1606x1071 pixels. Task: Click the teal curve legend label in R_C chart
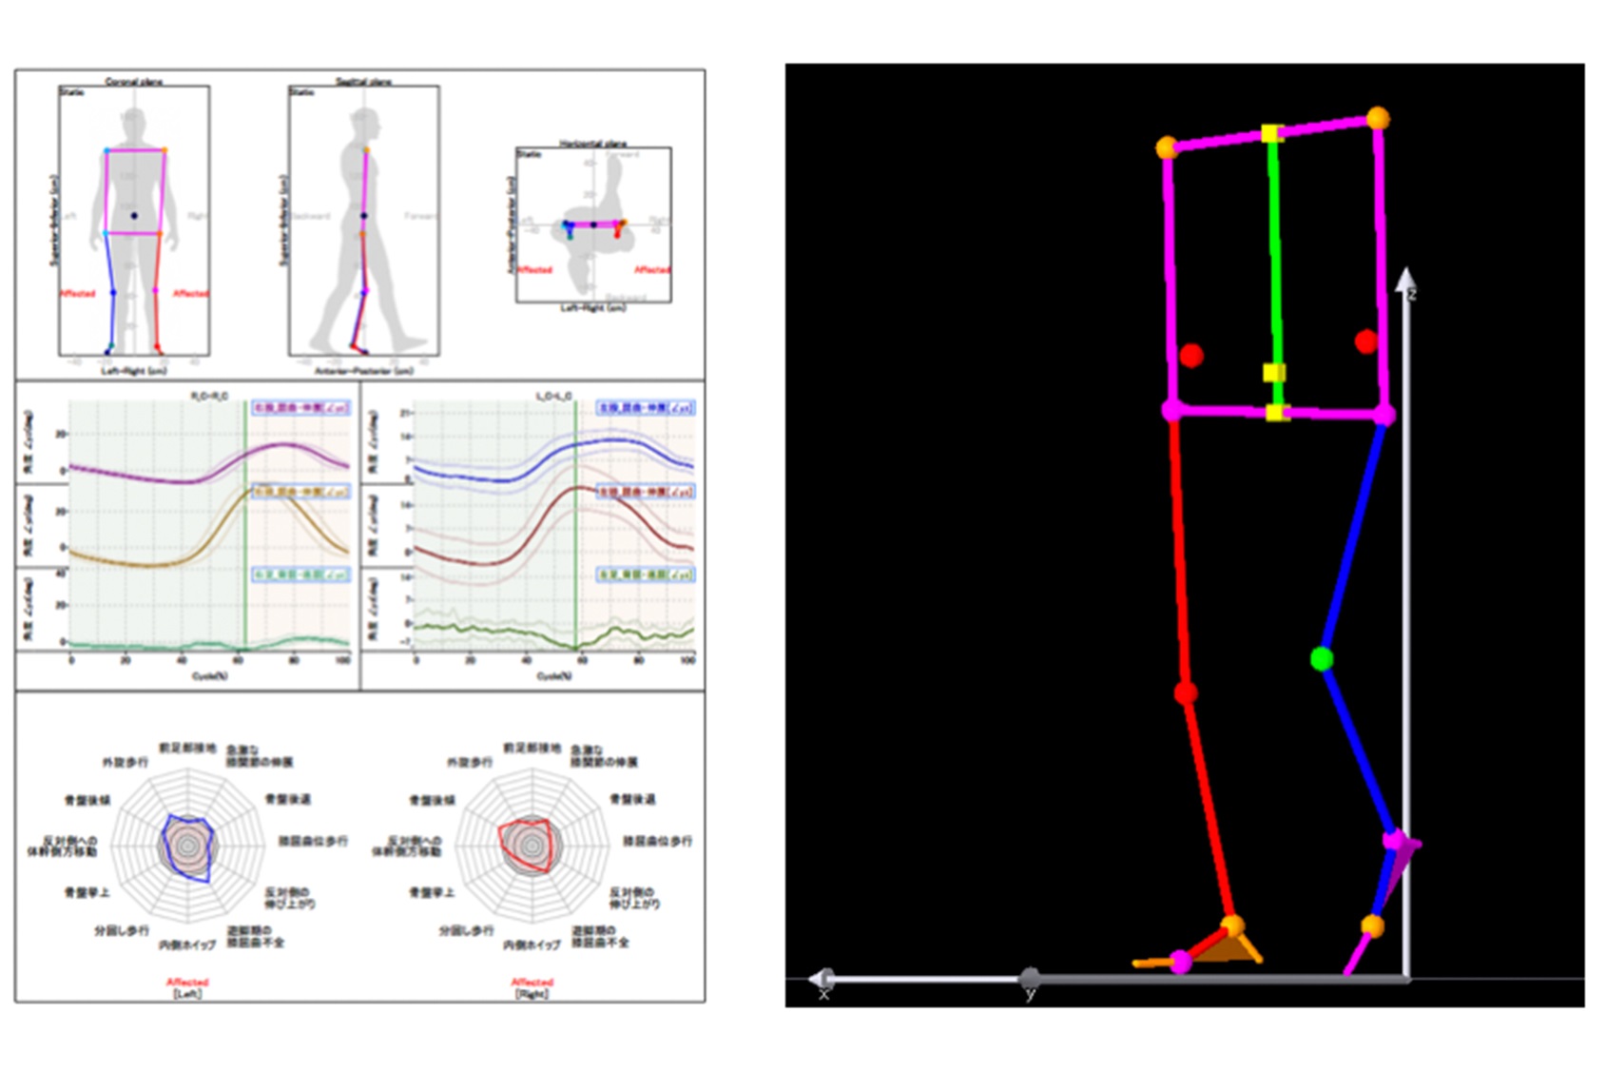pyautogui.click(x=300, y=574)
